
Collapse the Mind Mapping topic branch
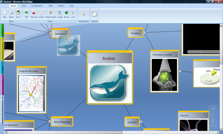[x=49, y=121]
